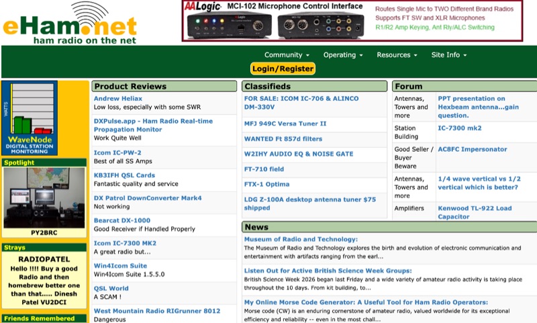Open MFJ 949C Versa Tuner II listing
Screen dimensions: 537x323
(x=285, y=124)
